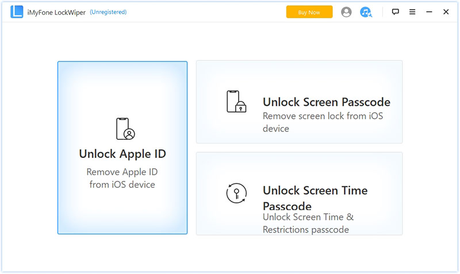Click the iMyFone LockWiper logo icon
460x274 pixels.
click(x=17, y=11)
